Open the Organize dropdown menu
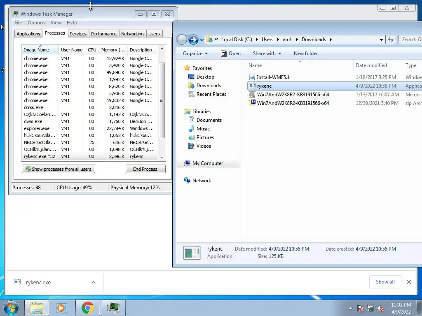 point(195,53)
